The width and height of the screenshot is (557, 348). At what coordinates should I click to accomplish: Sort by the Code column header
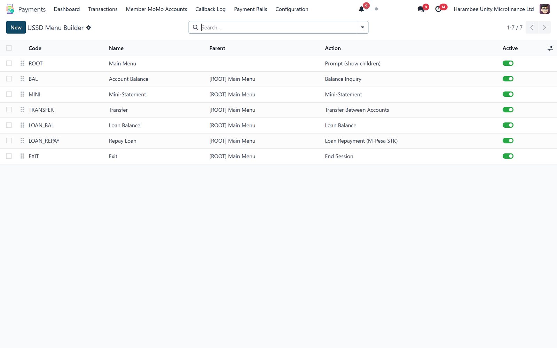click(35, 48)
